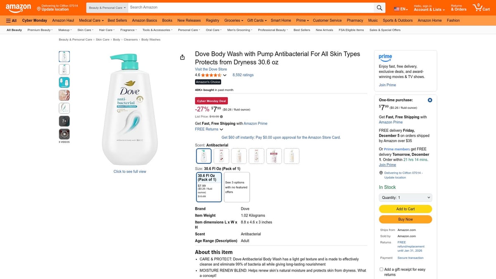The height and width of the screenshot is (279, 496).
Task: Click Cyber Monday in the navigation bar
Action: point(34,20)
